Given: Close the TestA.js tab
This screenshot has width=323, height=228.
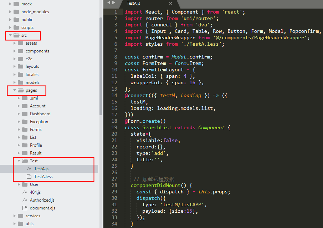Looking at the screenshot, I should (170, 3).
